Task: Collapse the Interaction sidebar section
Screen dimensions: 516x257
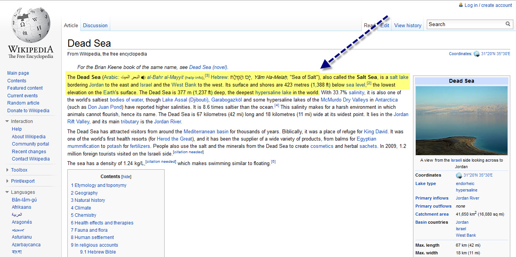Action: pos(7,121)
